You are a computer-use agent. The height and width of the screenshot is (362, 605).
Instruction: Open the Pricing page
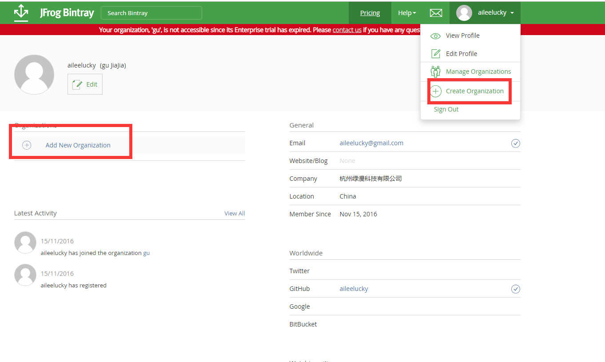[370, 13]
